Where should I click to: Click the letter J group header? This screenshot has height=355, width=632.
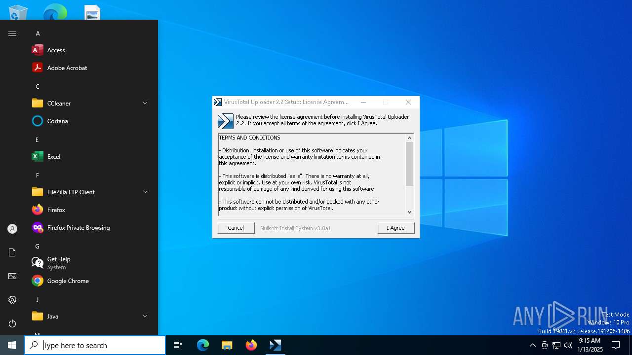[x=37, y=300]
